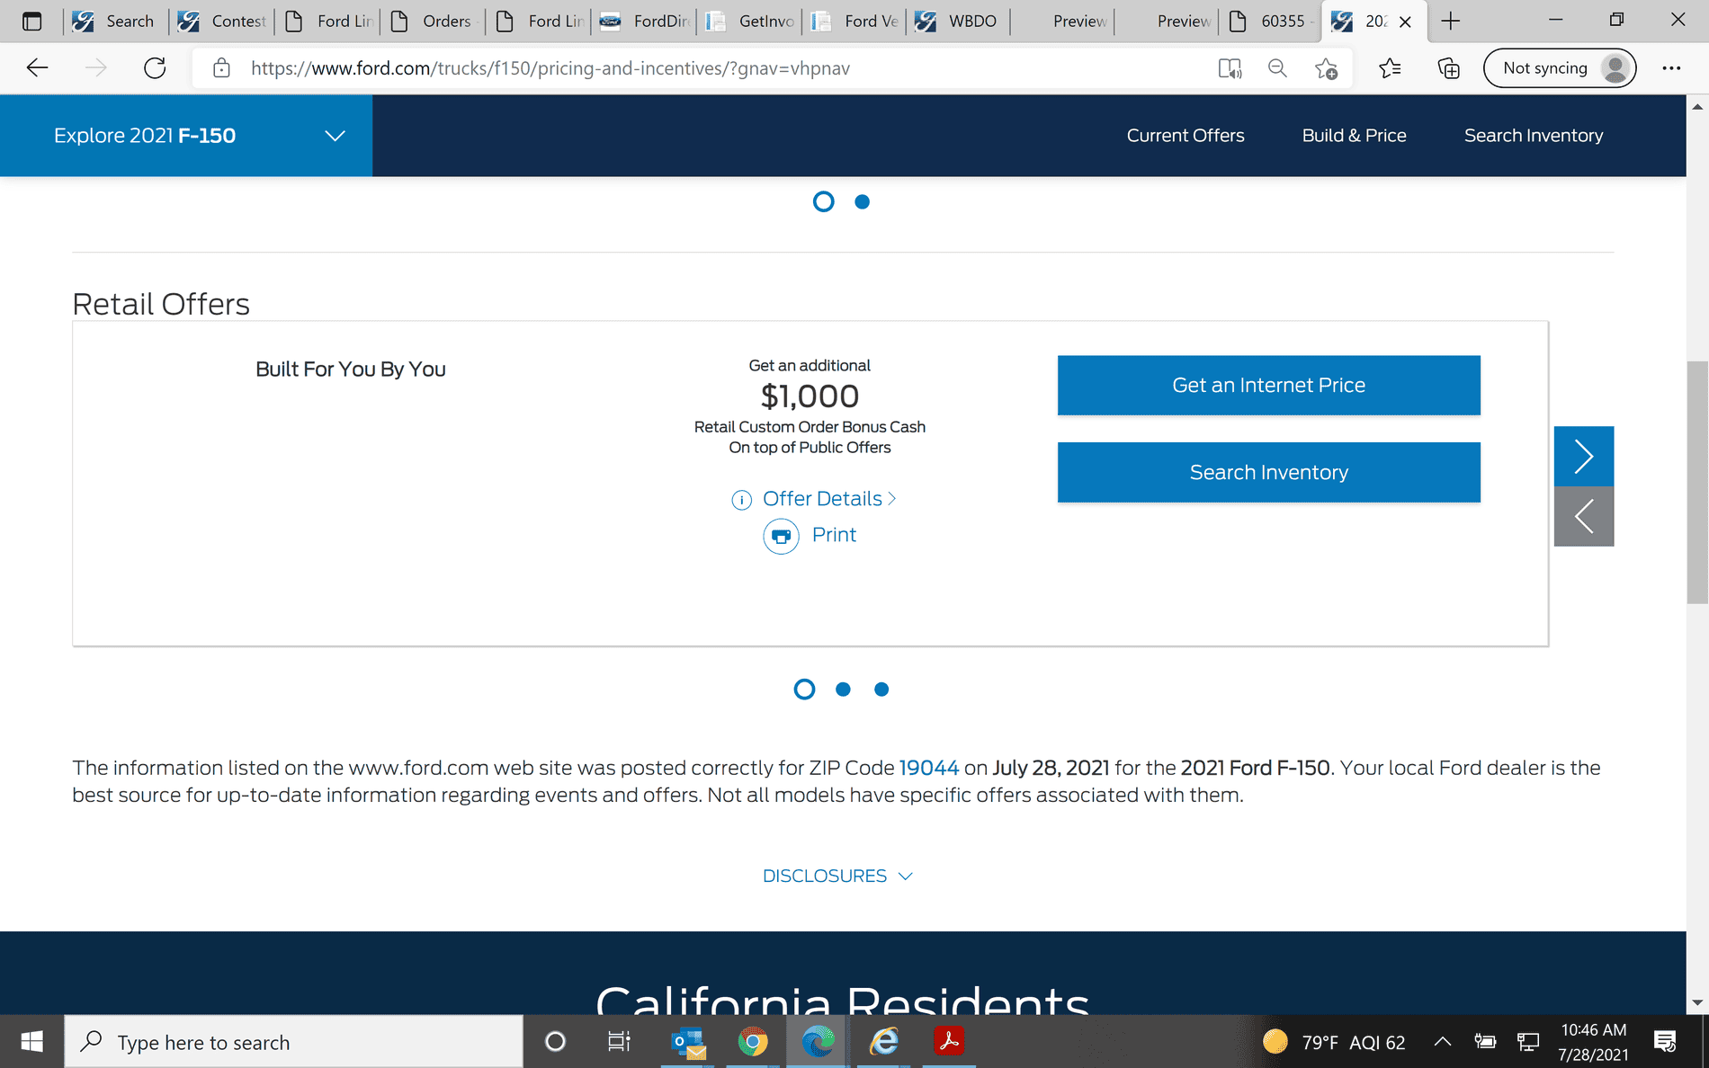
Task: Open a new browser tab
Action: [x=1450, y=21]
